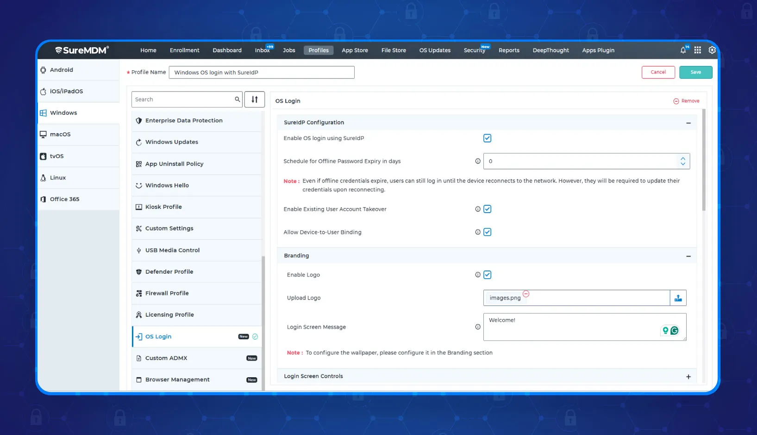The image size is (757, 435).
Task: Click info icon beside Login Screen Message
Action: 478,327
